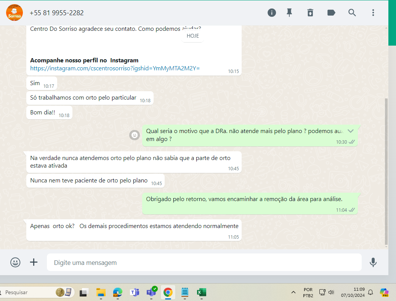The width and height of the screenshot is (396, 301).
Task: Open the three-dot more options menu
Action: (x=373, y=13)
